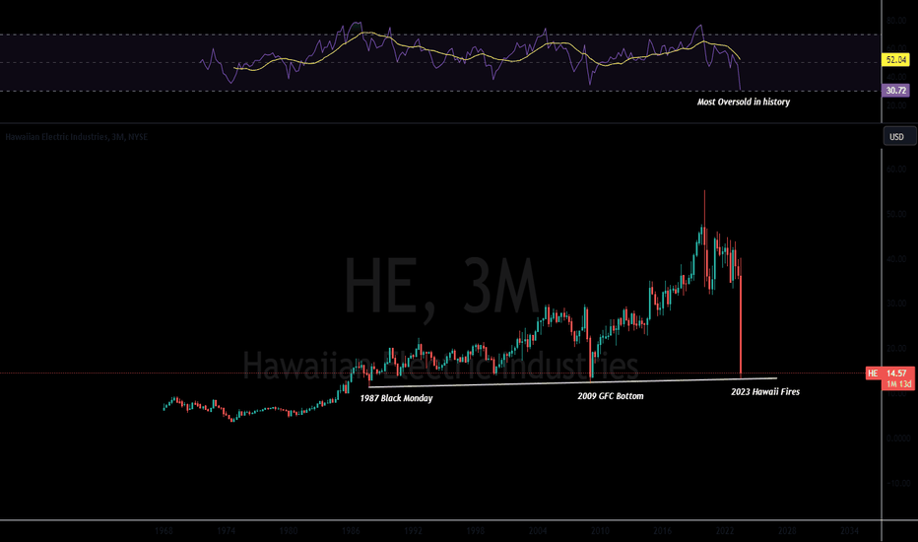The image size is (918, 542).
Task: Click the 1980 label on time axis
Action: tap(288, 531)
